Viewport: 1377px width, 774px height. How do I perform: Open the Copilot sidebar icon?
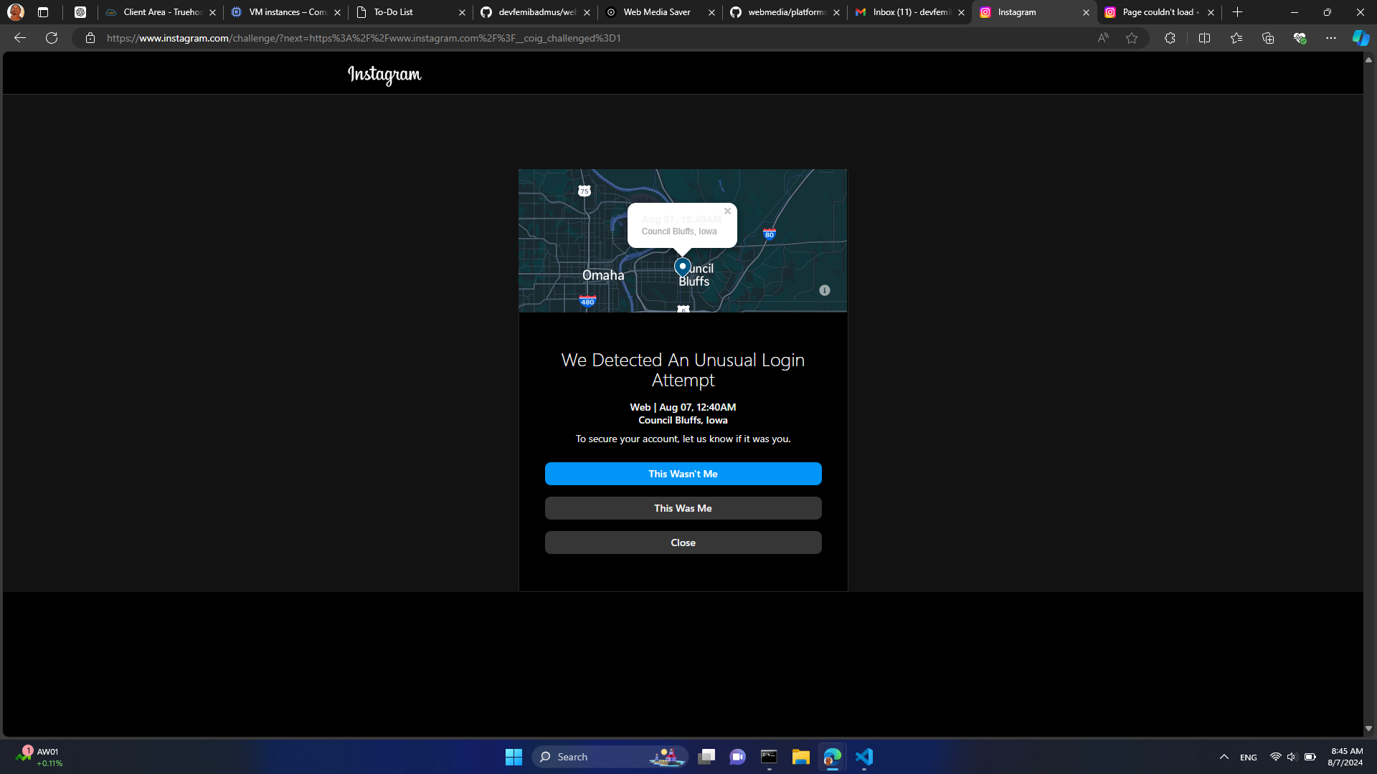[x=1361, y=38]
